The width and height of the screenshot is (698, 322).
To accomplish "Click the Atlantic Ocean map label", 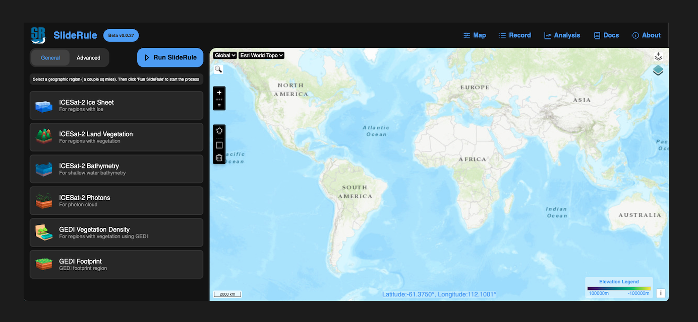I will click(x=376, y=131).
